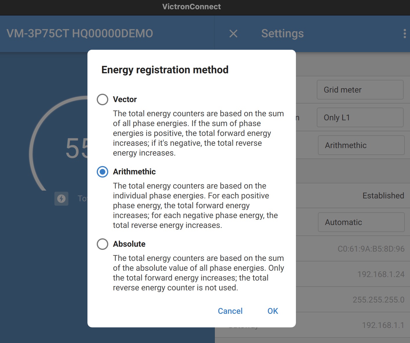Open the Arithmethic dropdown in Settings
The width and height of the screenshot is (410, 343).
click(x=361, y=145)
